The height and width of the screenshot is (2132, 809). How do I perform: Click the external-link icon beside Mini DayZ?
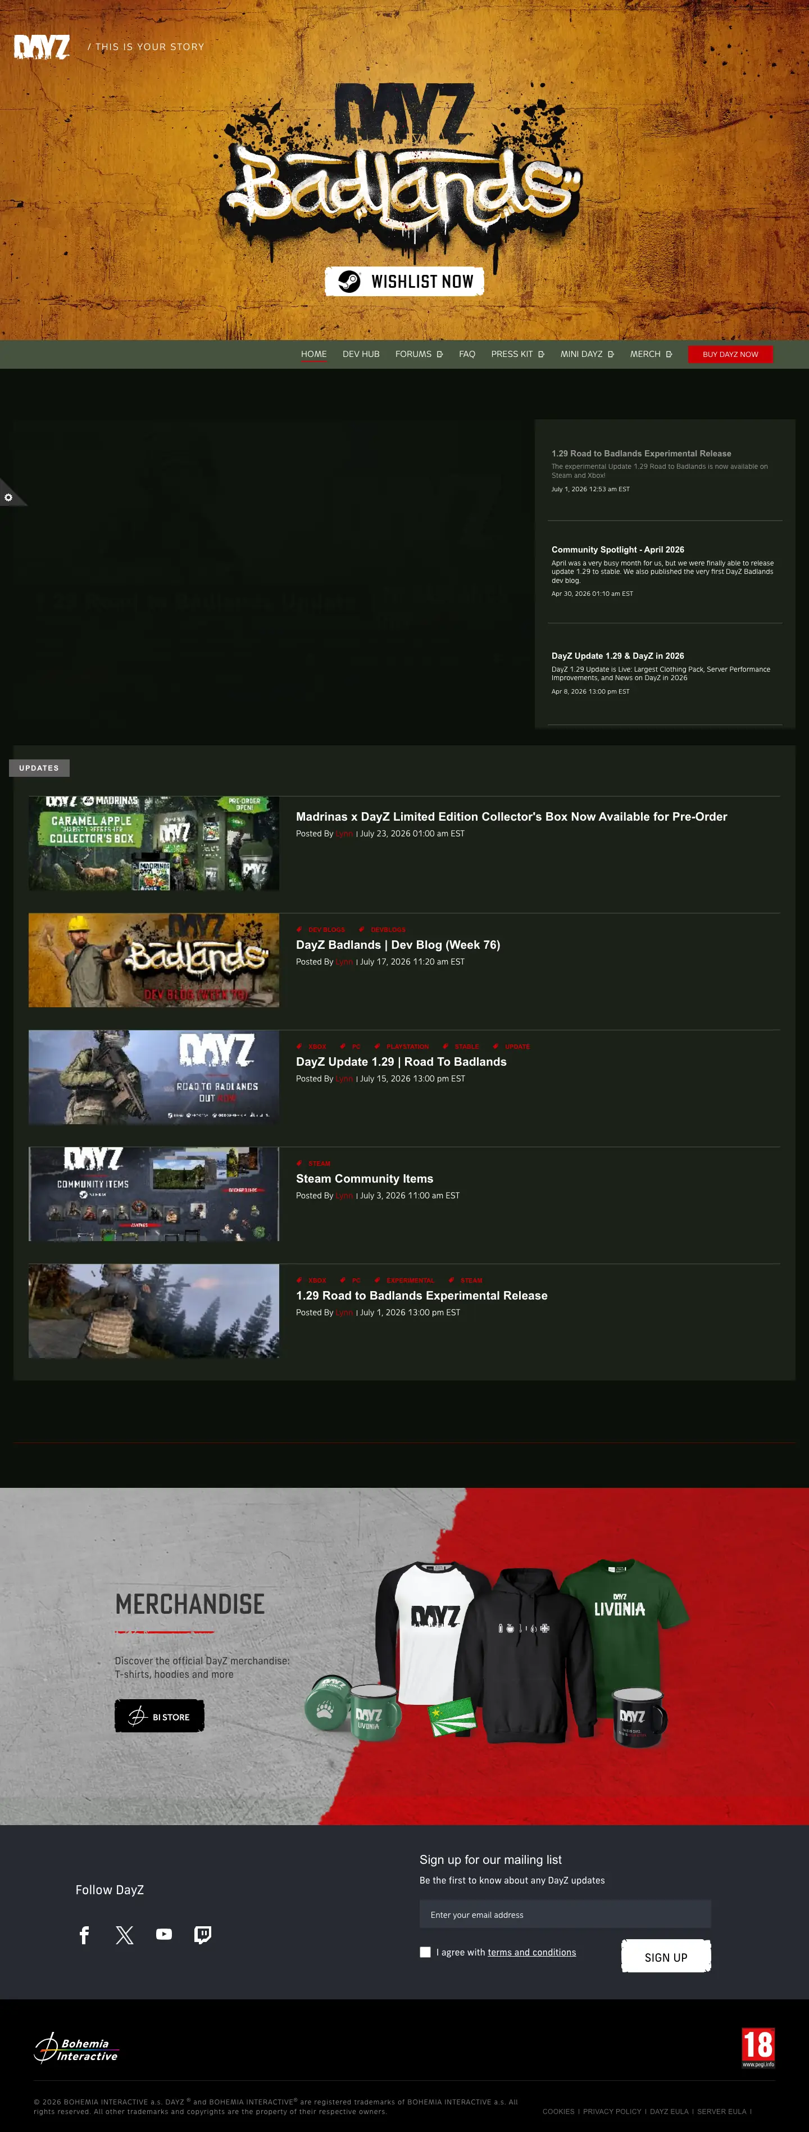[611, 354]
